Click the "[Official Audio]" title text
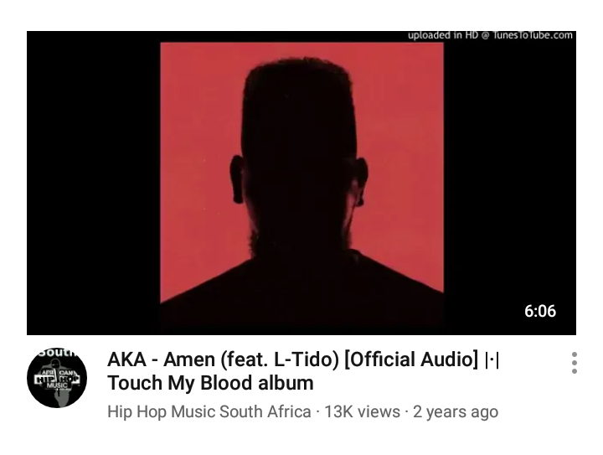Image resolution: width=603 pixels, height=455 pixels. tap(411, 359)
